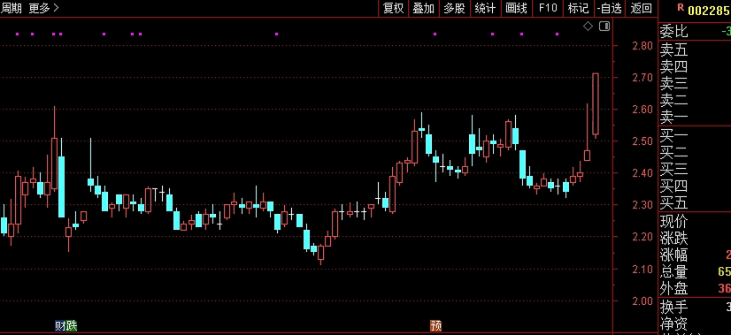Click the 叠加 overlay button

pos(423,8)
